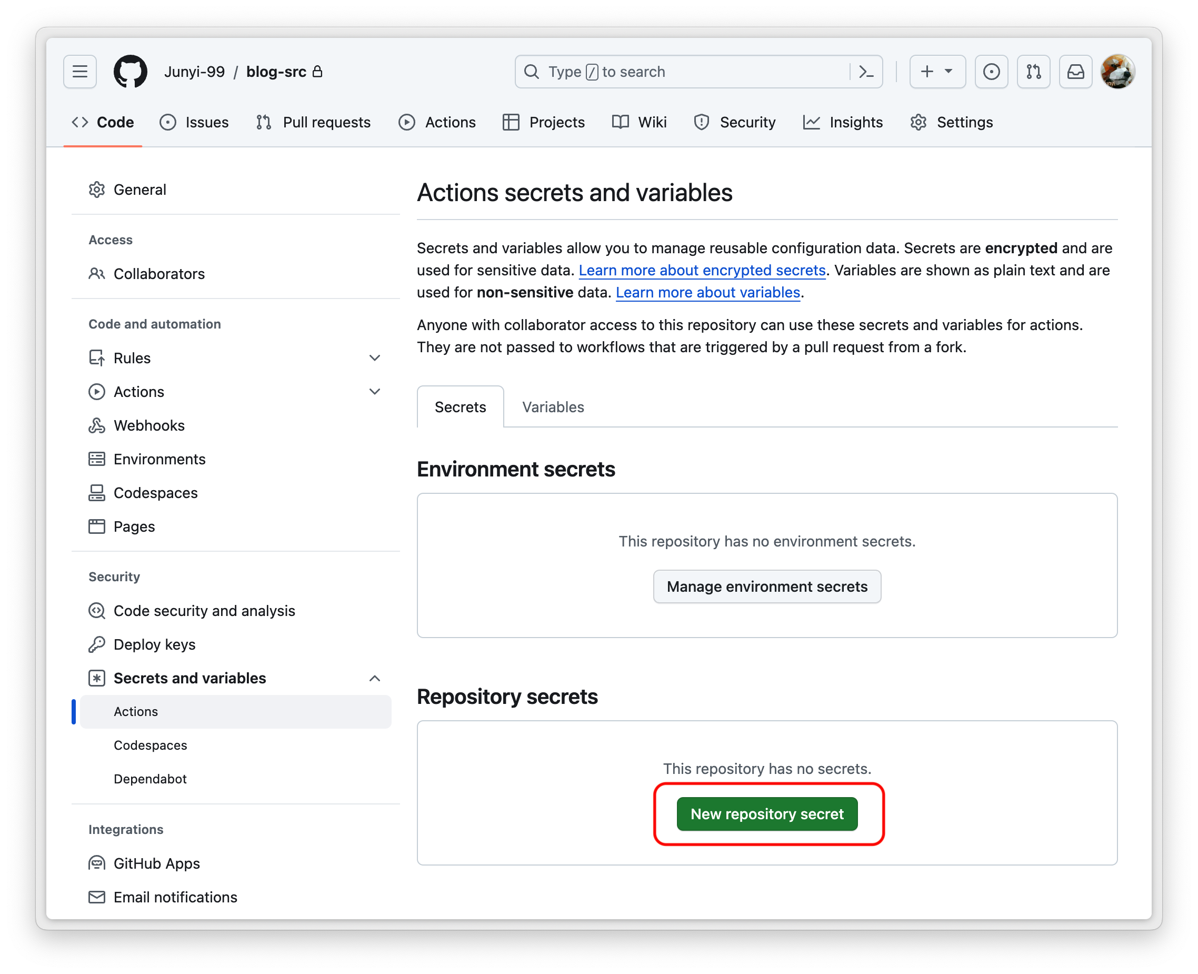The image size is (1198, 974).
Task: Collapse the Actions section in sidebar
Action: (x=373, y=392)
